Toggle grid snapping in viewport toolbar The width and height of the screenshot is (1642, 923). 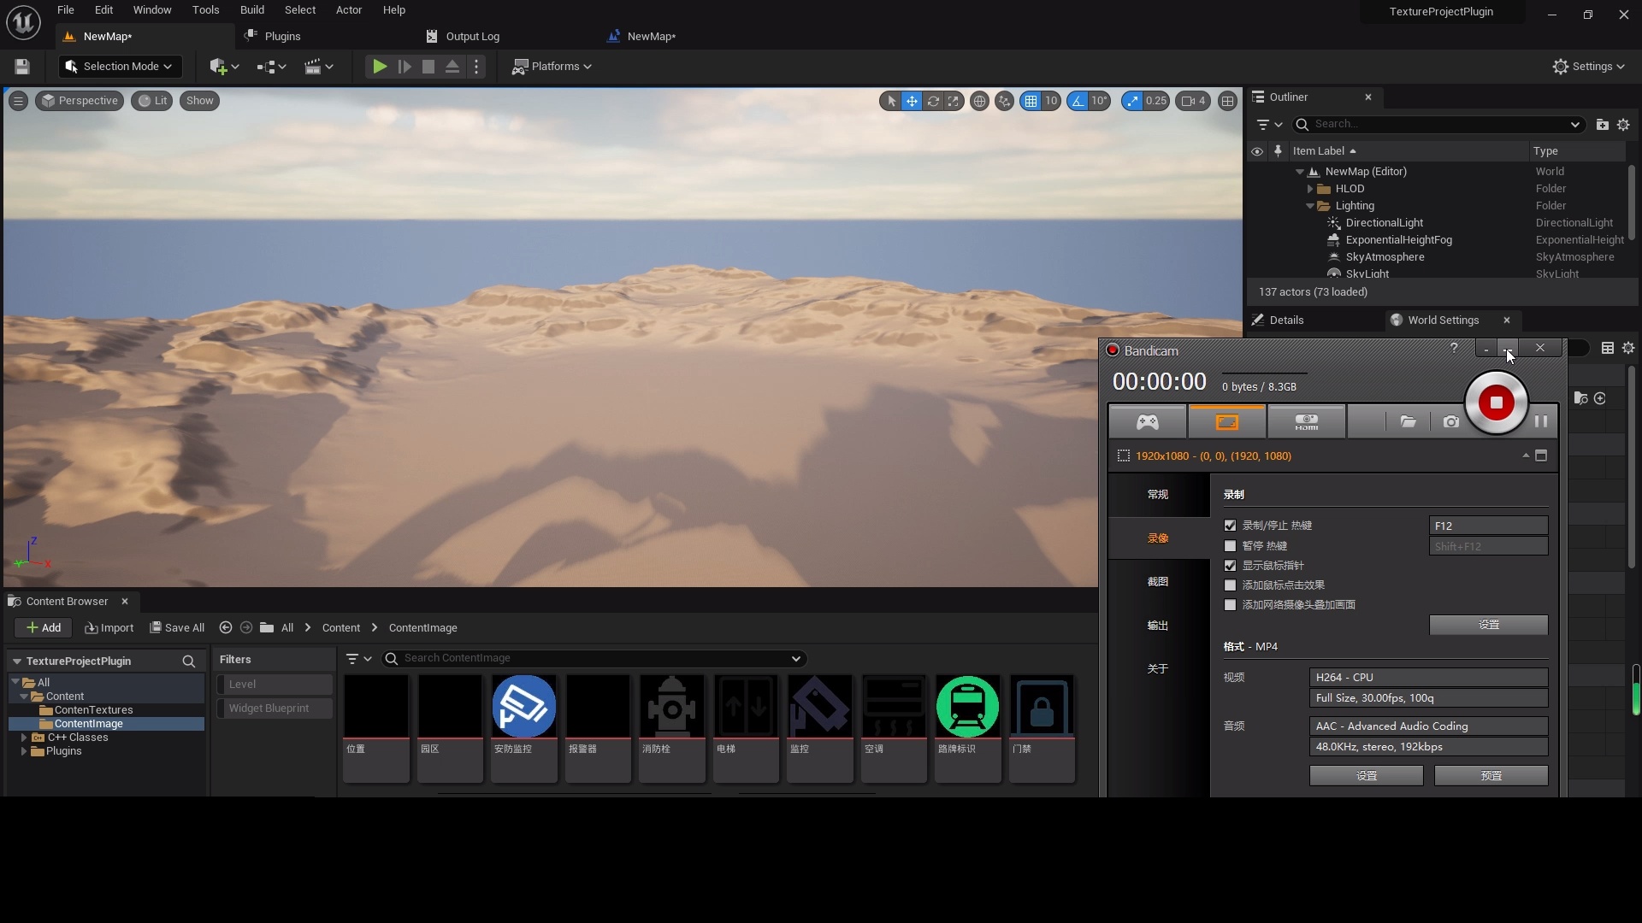[x=1031, y=101]
